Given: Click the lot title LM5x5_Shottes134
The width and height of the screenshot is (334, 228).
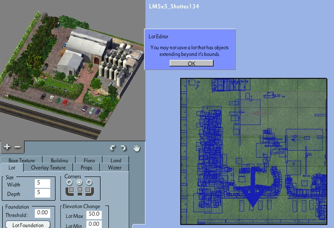Looking at the screenshot, I should 174,6.
